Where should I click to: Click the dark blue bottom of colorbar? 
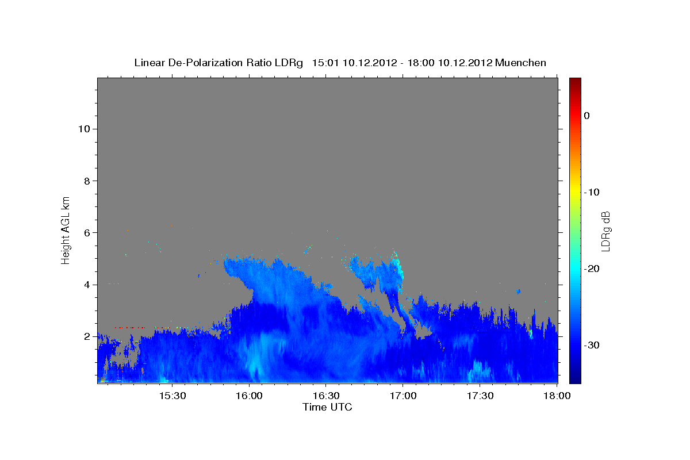coord(575,377)
